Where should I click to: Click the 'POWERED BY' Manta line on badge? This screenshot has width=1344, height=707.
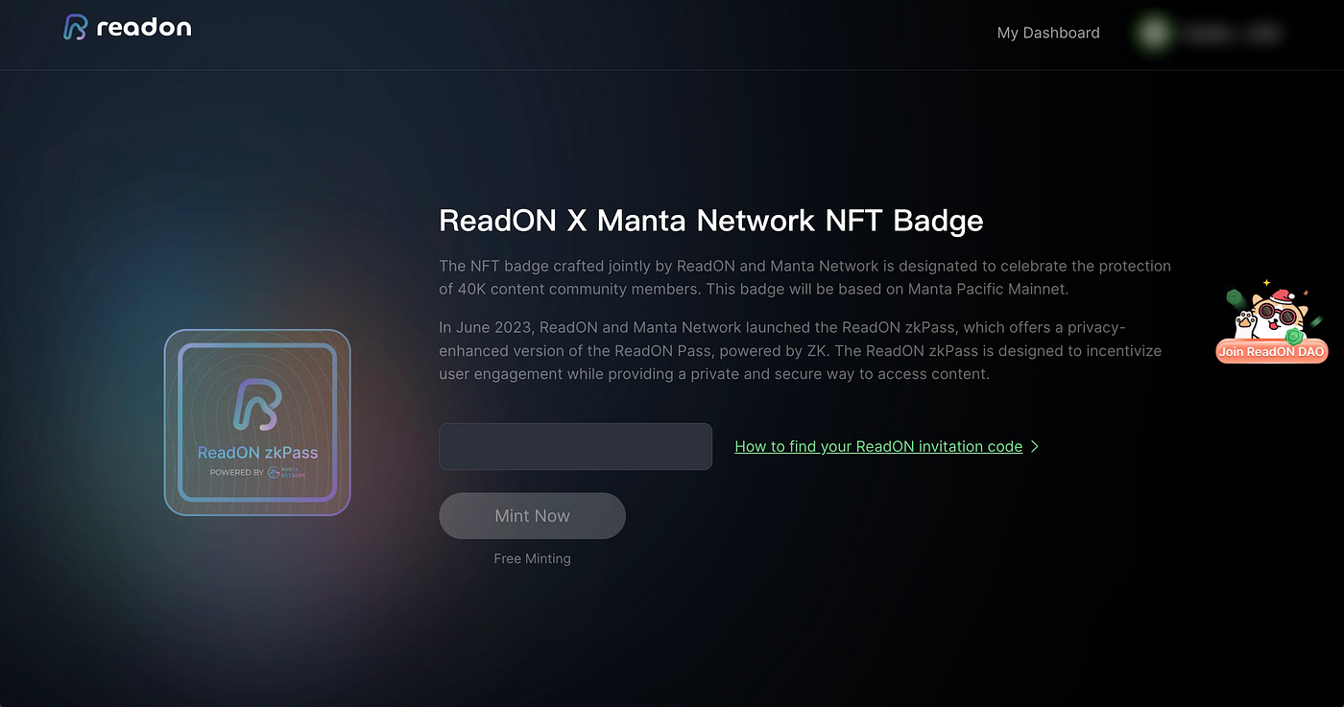237,472
